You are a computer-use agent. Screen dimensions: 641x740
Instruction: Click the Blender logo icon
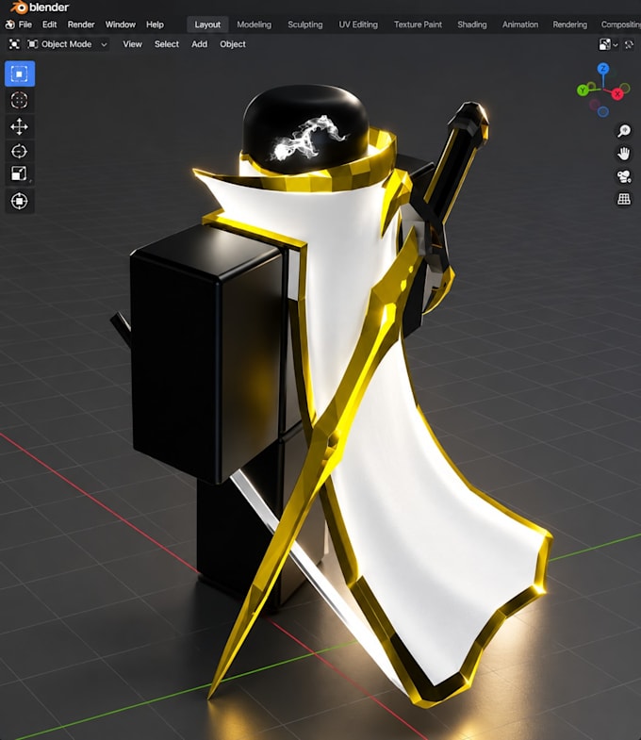[19, 8]
